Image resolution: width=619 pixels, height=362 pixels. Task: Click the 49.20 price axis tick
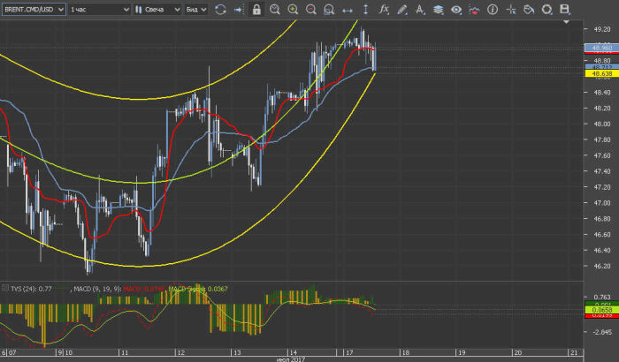click(x=602, y=29)
